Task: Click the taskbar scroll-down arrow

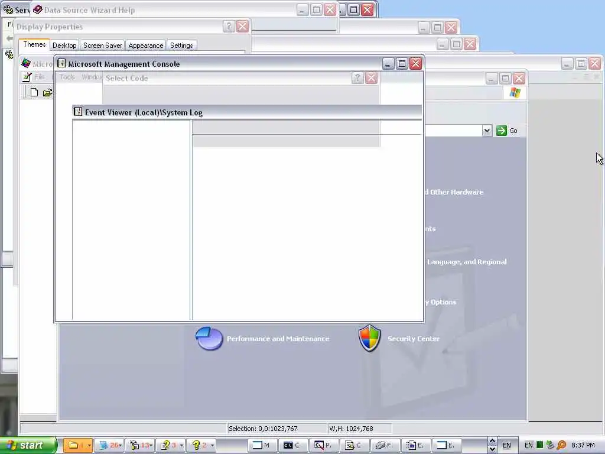Action: click(x=492, y=449)
